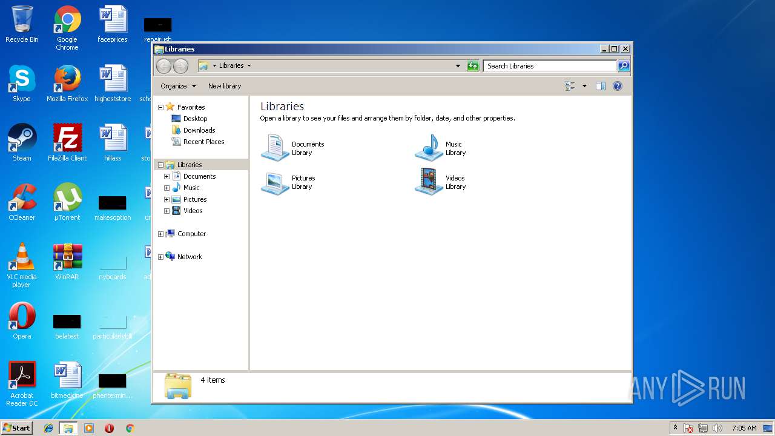Click Libraries in the address bar

click(x=231, y=65)
